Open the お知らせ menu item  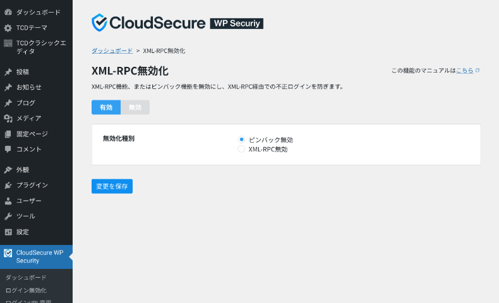coord(28,87)
